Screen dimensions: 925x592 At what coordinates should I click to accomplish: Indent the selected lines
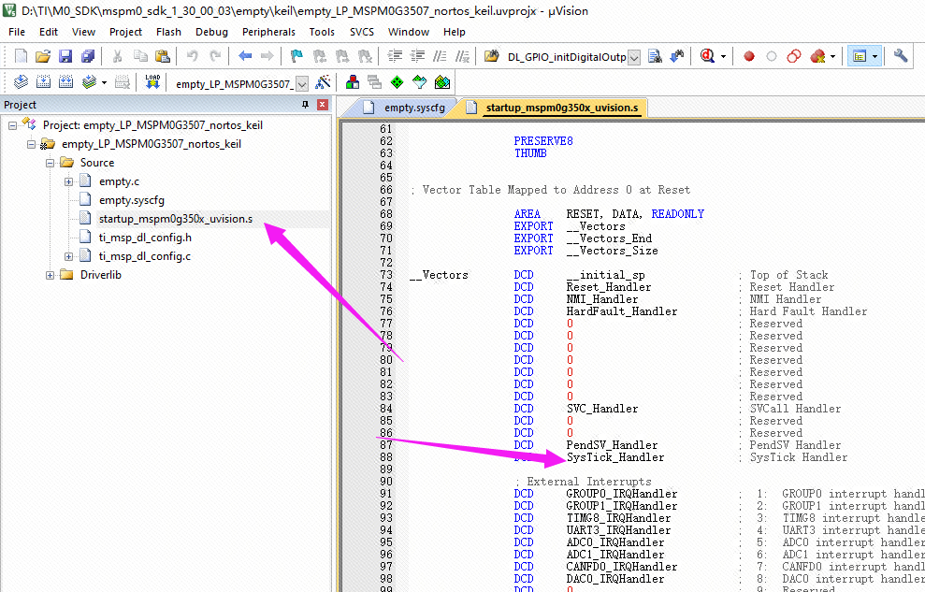click(x=395, y=57)
